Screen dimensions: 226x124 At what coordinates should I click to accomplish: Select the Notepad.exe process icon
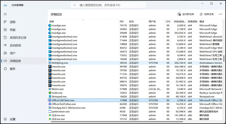coord(50,97)
